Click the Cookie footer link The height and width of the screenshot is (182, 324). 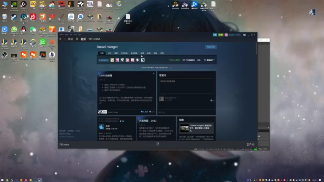click(78, 131)
